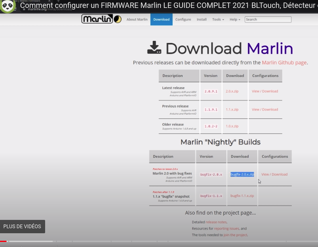Open the reporting issues link
Image resolution: width=318 pixels, height=247 pixels.
[226, 229]
